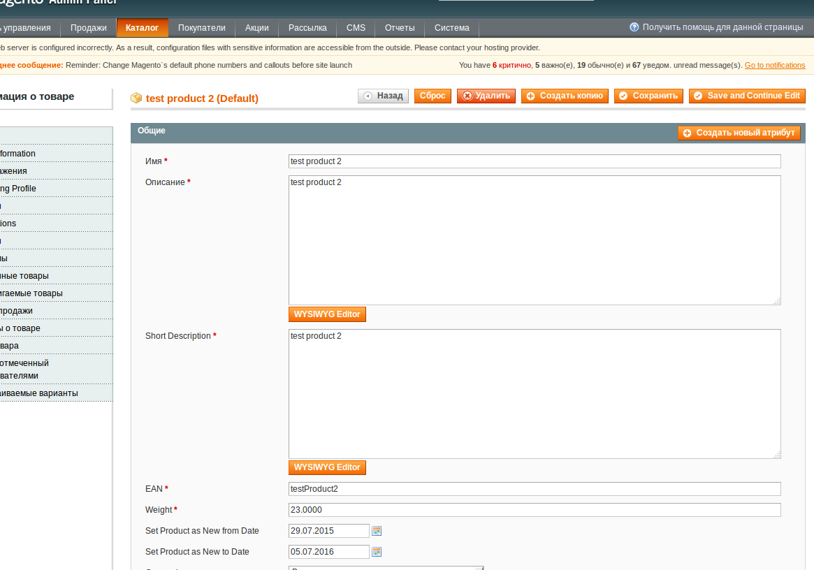Open Получить помощь для данной страницы link
Image resolution: width=814 pixels, height=570 pixels.
(722, 27)
